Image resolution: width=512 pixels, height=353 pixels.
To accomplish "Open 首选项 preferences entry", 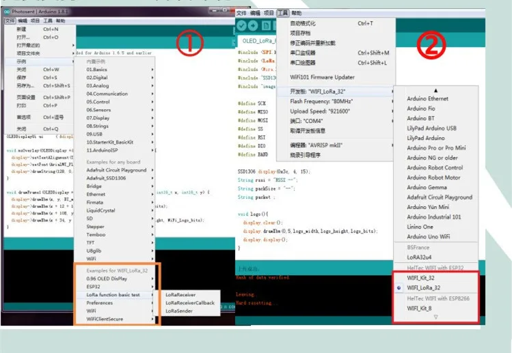I will 40,117.
